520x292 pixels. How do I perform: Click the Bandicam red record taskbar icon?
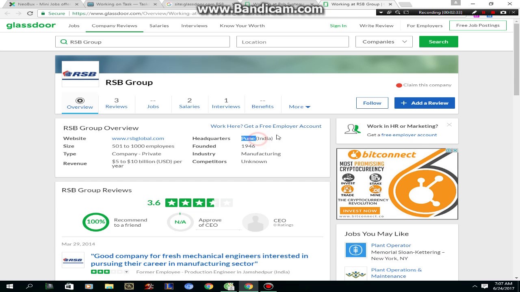point(269,286)
